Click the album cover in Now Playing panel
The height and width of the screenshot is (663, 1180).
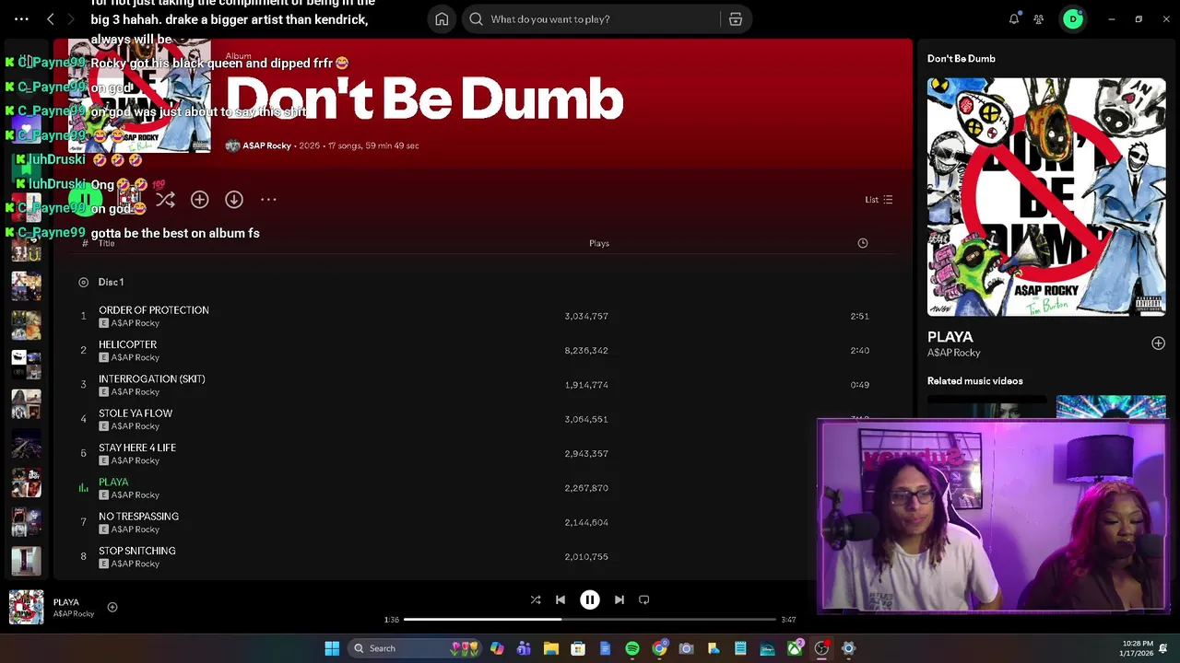(x=1046, y=196)
